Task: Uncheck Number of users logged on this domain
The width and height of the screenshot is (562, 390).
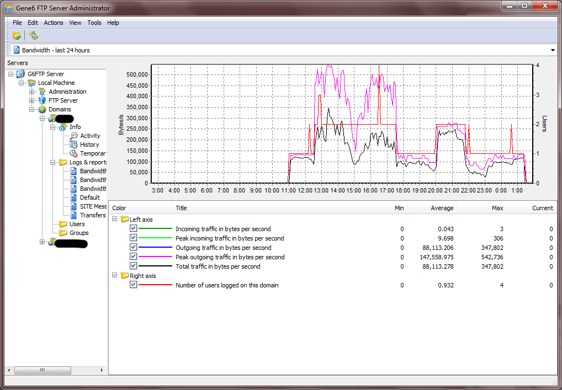Action: (134, 285)
